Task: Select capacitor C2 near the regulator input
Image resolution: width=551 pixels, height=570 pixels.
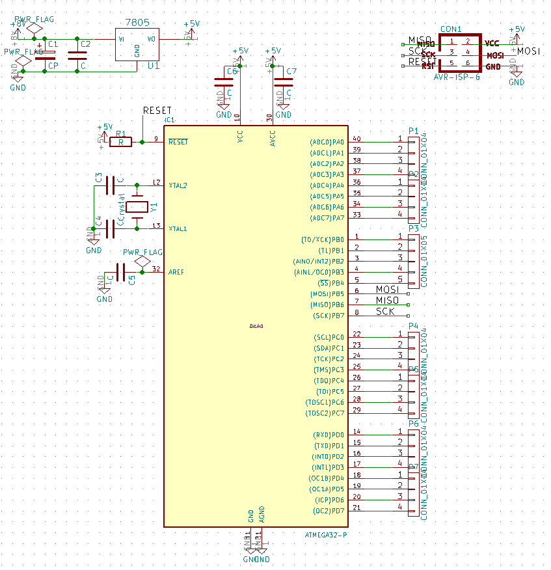Action: (x=77, y=55)
